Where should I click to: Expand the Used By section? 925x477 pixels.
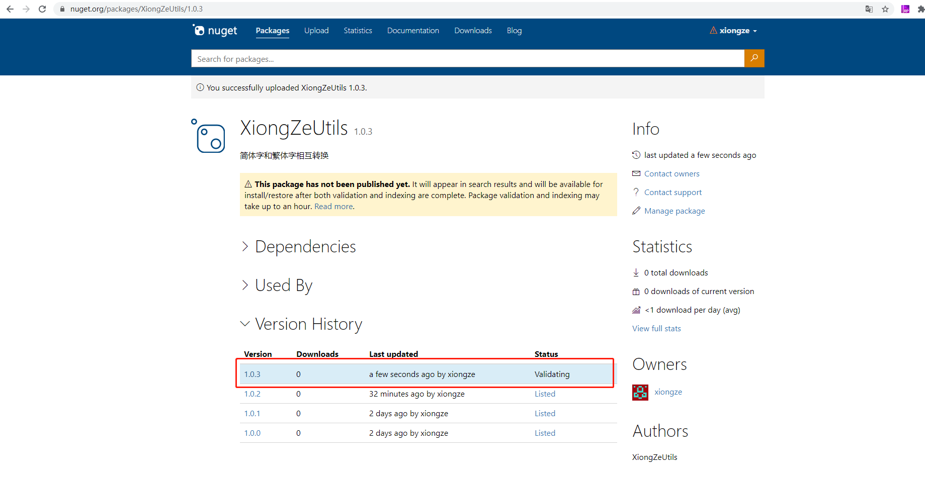[277, 285]
